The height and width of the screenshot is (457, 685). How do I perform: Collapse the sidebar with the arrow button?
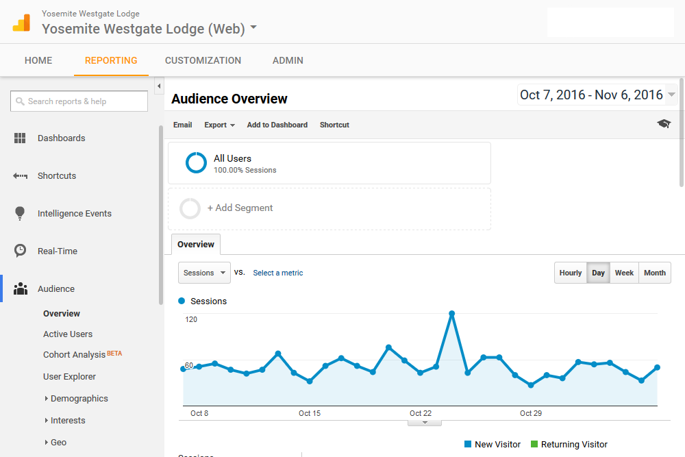point(159,86)
